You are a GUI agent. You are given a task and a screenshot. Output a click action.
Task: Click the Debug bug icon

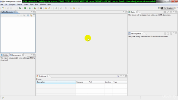pyautogui.click(x=20, y=8)
